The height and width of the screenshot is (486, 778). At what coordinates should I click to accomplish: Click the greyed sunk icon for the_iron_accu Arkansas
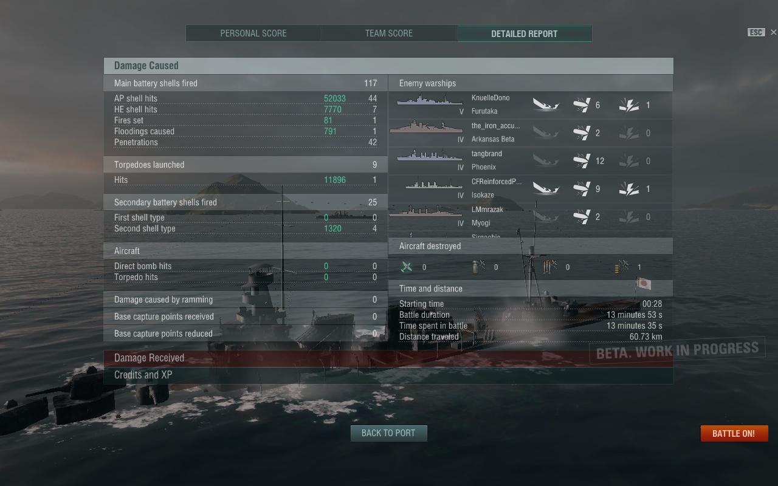coord(546,132)
